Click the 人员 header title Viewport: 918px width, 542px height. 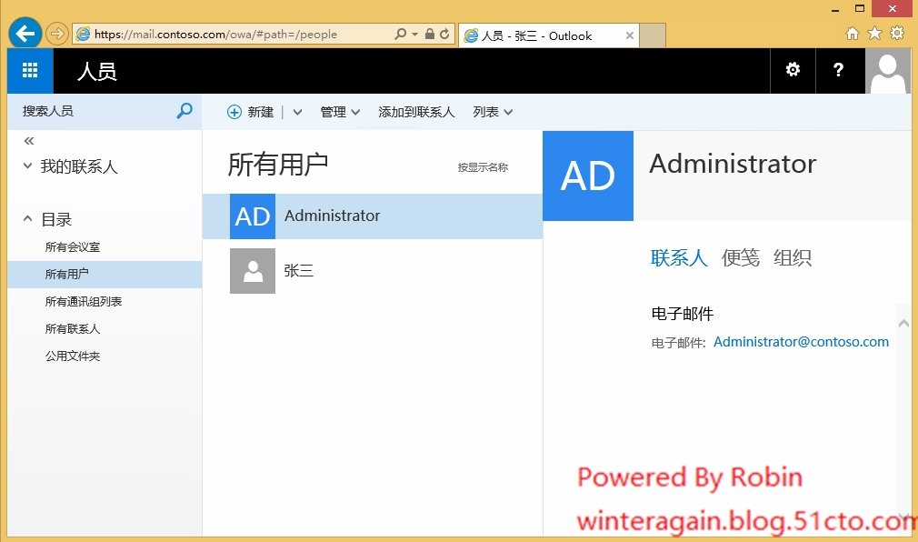click(x=97, y=72)
